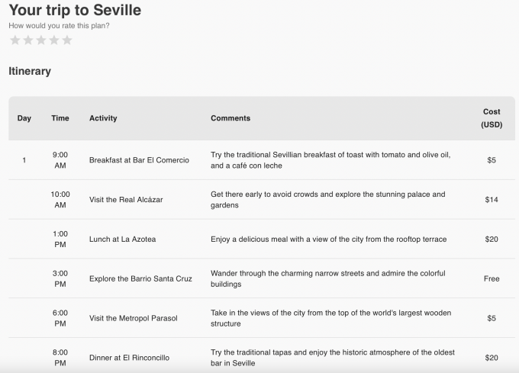Give the plan three stars
This screenshot has height=373, width=519.
[x=41, y=40]
